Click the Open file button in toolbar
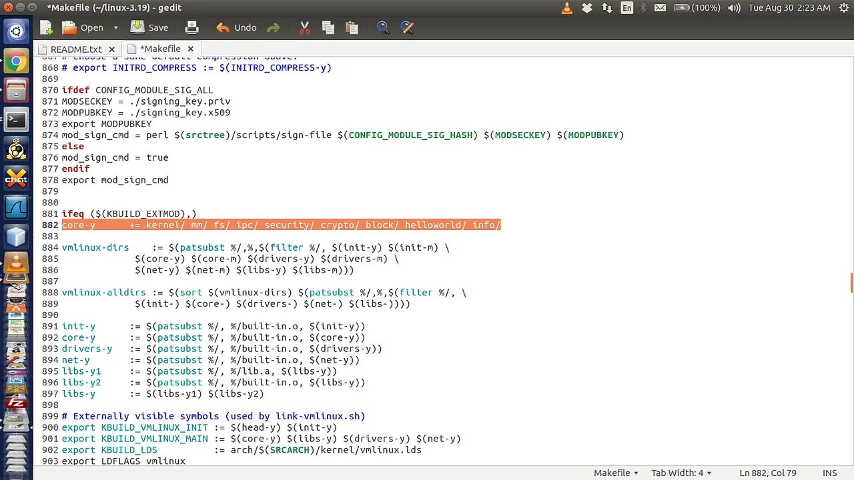The width and height of the screenshot is (854, 480). tap(83, 27)
